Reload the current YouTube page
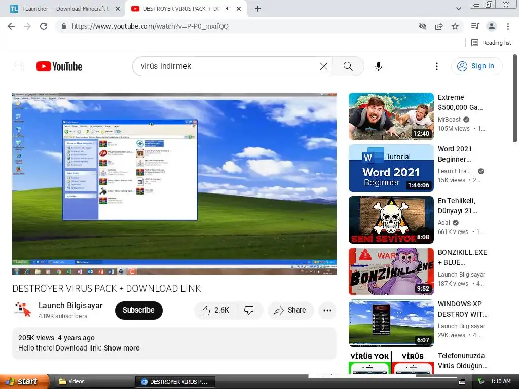Viewport: 519px width, 389px height. click(x=44, y=26)
